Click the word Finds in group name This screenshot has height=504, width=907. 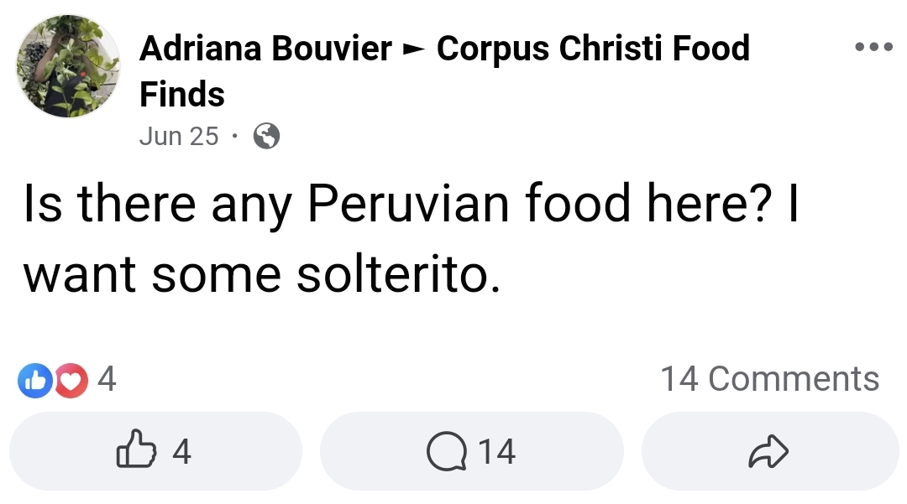coord(181,94)
